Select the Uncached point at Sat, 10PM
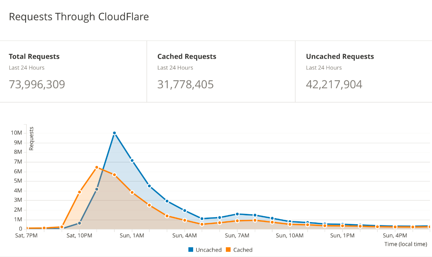Image resolution: width=432 pixels, height=257 pixels. (79, 223)
